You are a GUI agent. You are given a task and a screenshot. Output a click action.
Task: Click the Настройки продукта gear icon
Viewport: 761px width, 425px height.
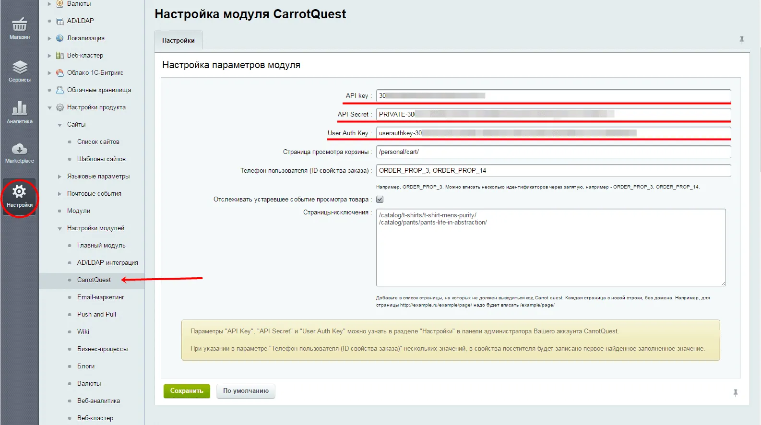click(x=60, y=107)
